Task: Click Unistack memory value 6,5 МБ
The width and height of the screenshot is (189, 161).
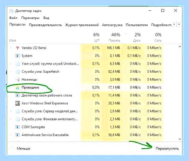Action: pos(115,64)
